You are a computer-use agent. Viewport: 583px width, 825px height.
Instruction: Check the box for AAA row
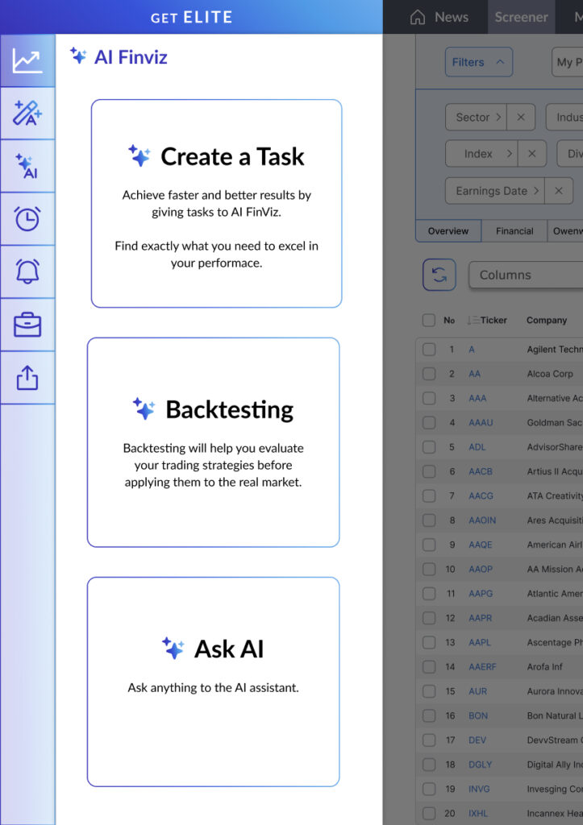(x=429, y=398)
